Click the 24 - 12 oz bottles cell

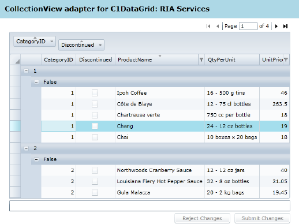tap(232, 126)
